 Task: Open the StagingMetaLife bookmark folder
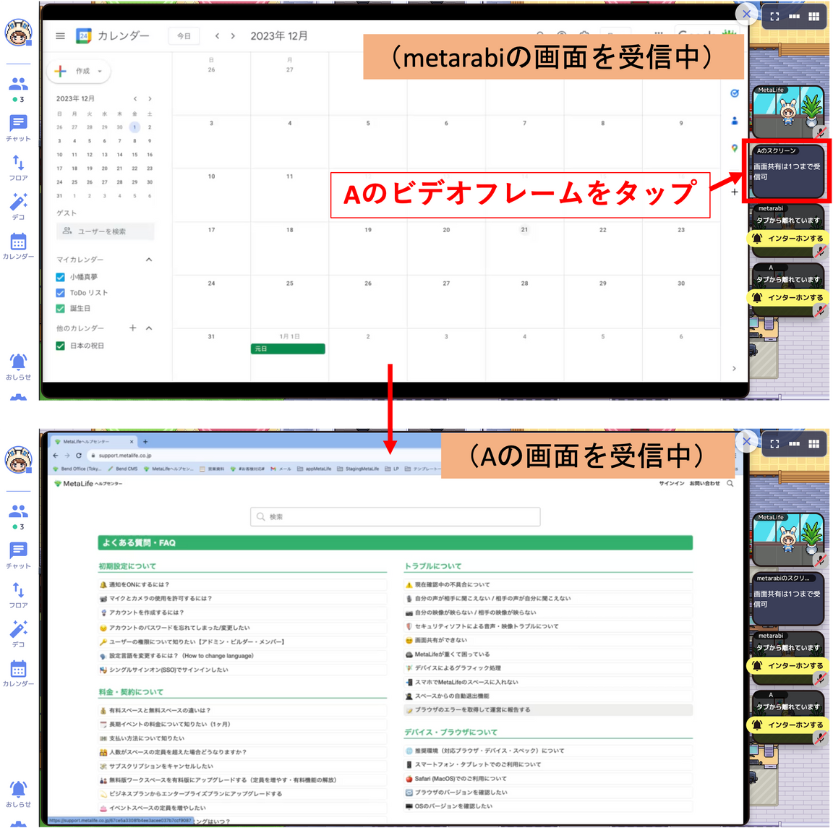pos(358,469)
